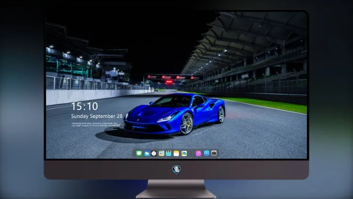This screenshot has height=199, width=353.
Task: Open the clapperboard video app in dock
Action: pos(168,154)
